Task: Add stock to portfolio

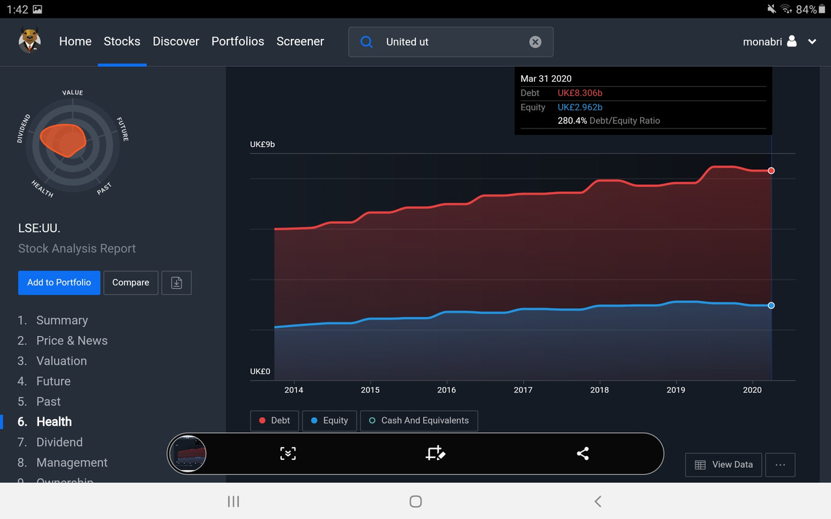Action: pyautogui.click(x=59, y=283)
